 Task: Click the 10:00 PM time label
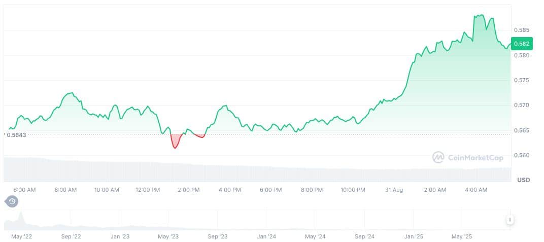353,190
